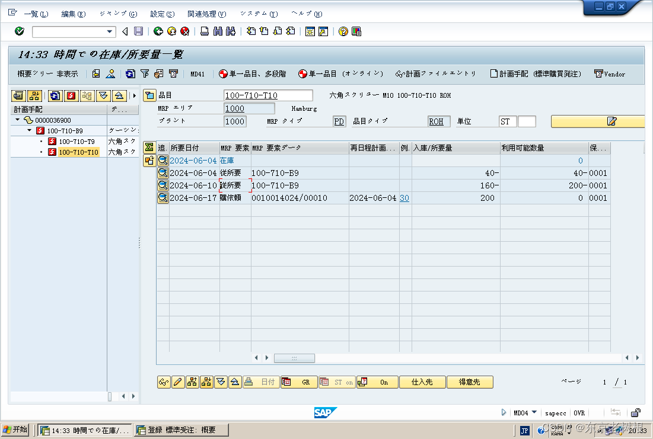Click the On toggle button
653x439 pixels.
point(377,382)
